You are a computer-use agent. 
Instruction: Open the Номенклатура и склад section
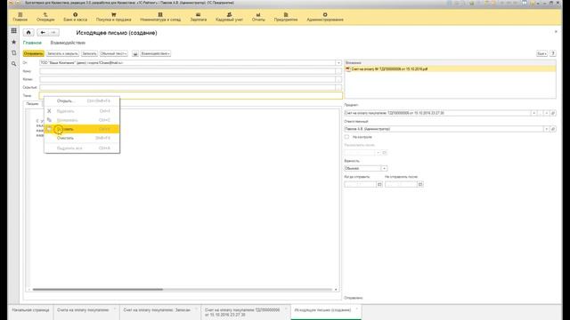pyautogui.click(x=160, y=17)
